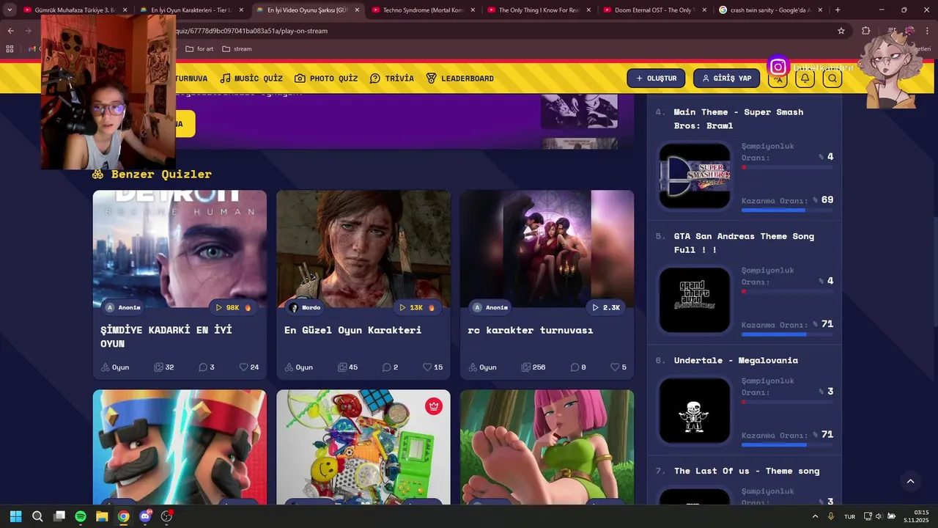938x528 pixels.
Task: Open the notifications bell icon
Action: 805,78
